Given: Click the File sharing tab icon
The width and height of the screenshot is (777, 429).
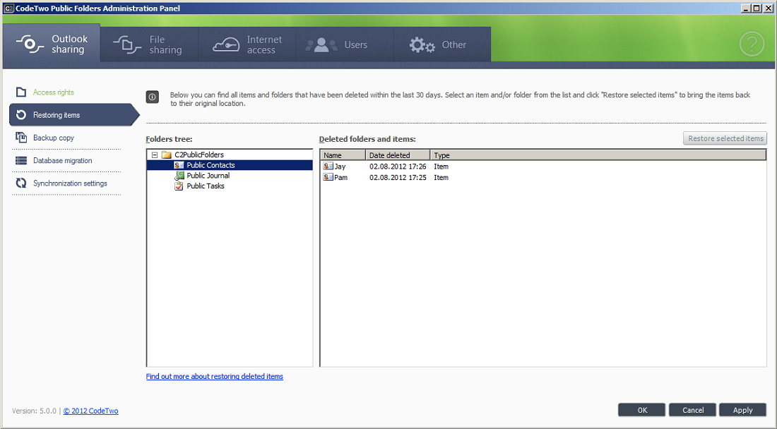Looking at the screenshot, I should [127, 44].
